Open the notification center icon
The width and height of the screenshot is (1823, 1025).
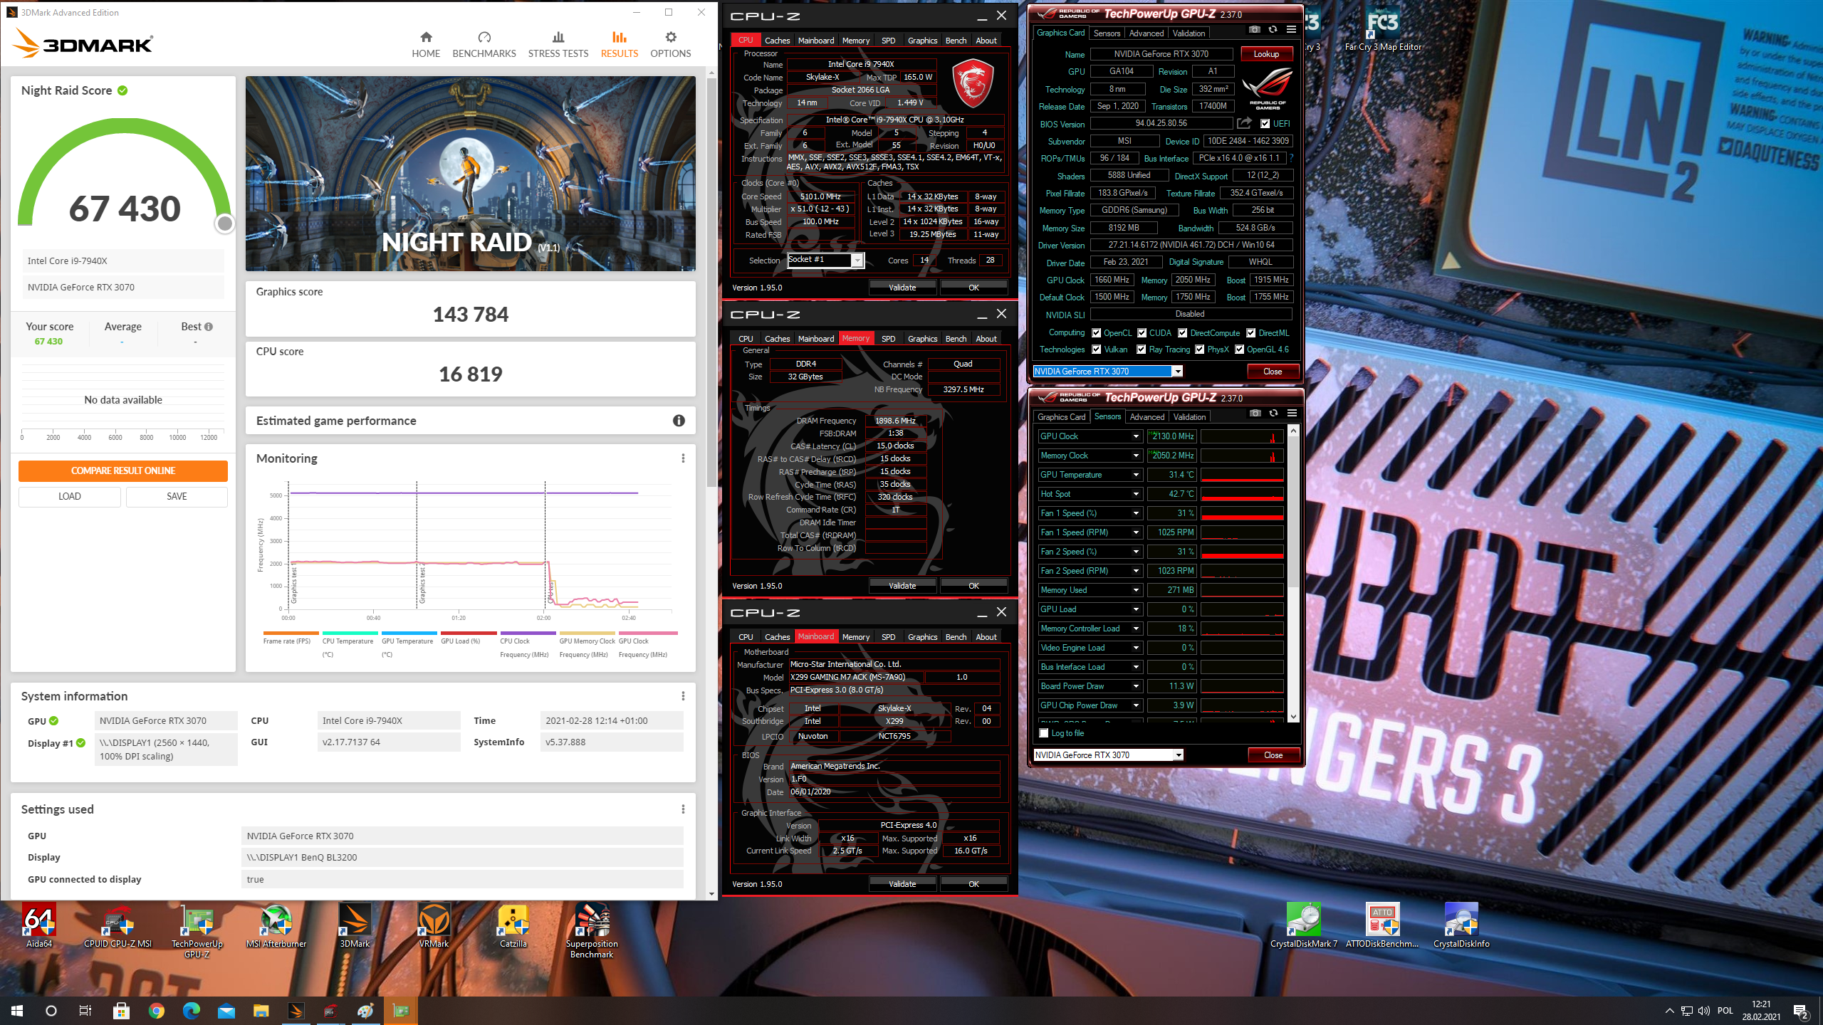[1801, 1011]
